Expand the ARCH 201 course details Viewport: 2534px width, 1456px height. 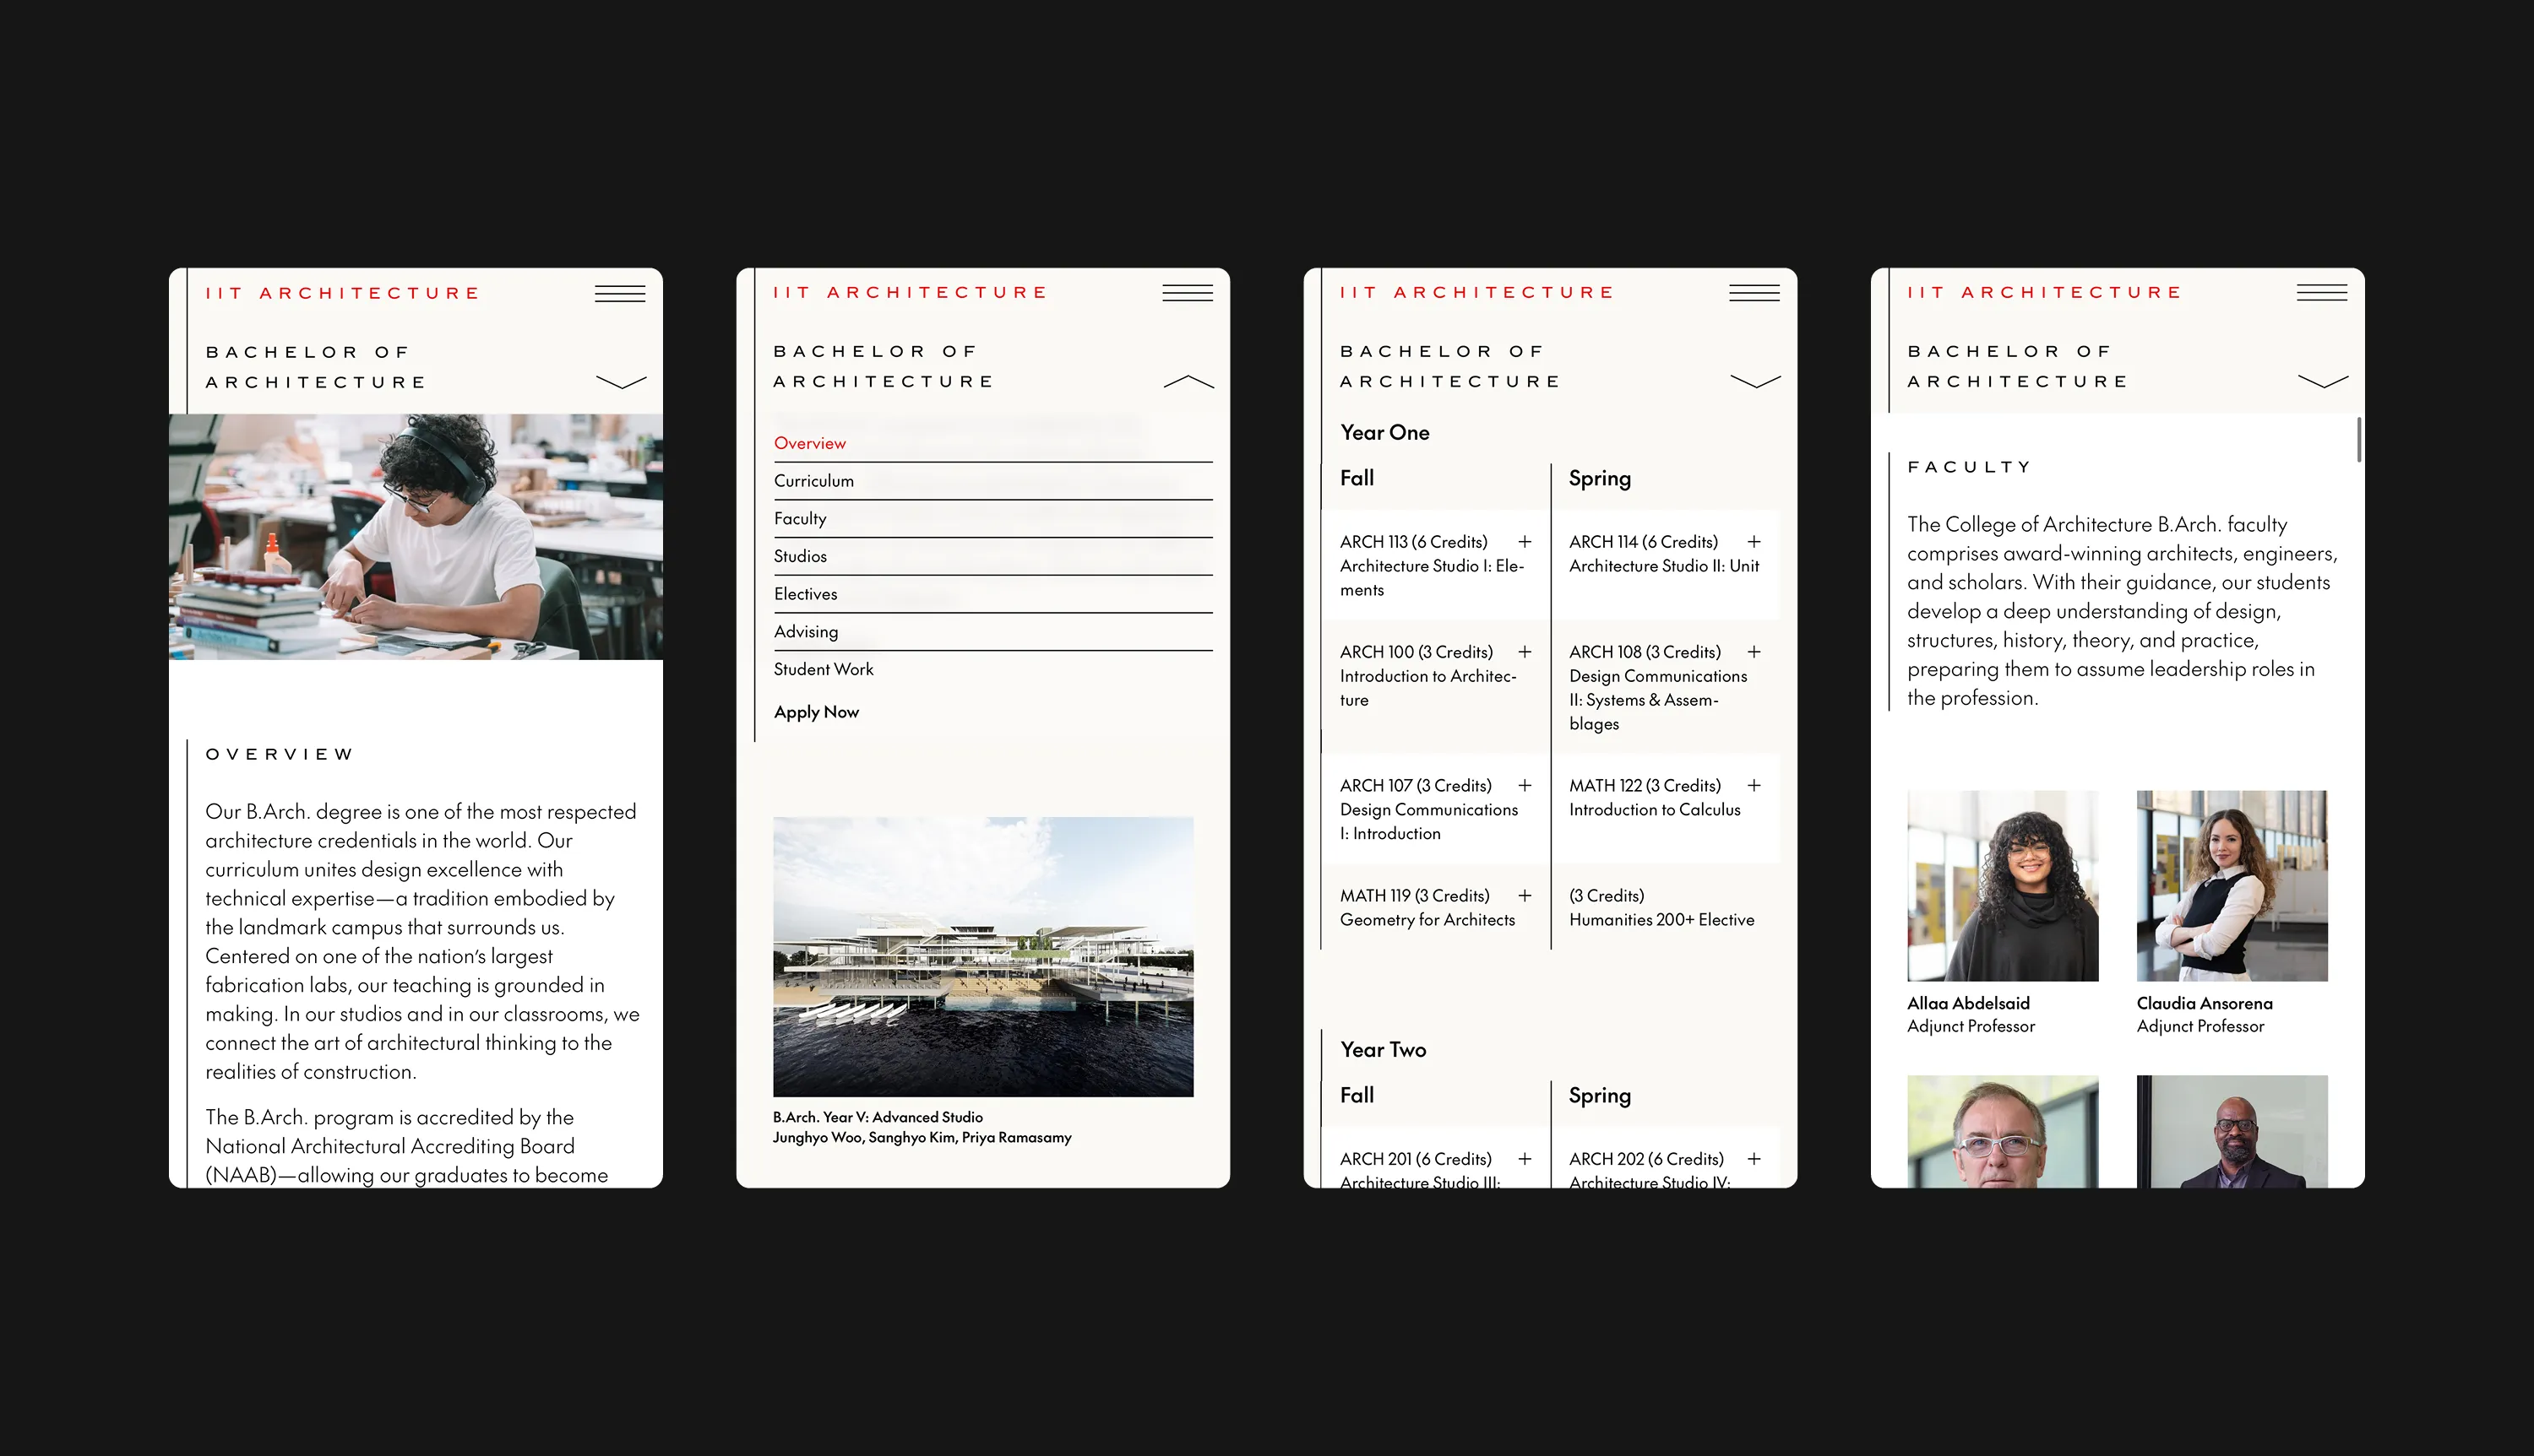(1526, 1159)
